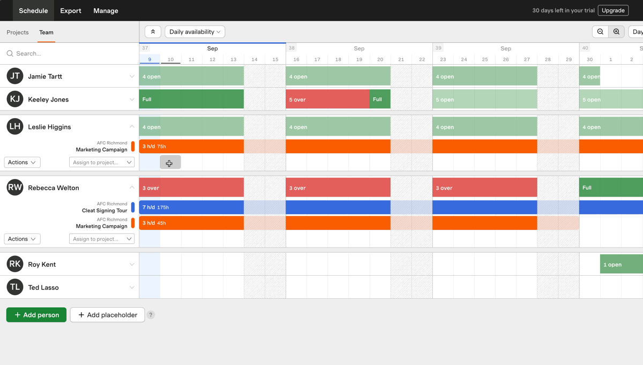The image size is (643, 365).
Task: Click Keeley Jones's '5 over' availability block
Action: pos(327,99)
